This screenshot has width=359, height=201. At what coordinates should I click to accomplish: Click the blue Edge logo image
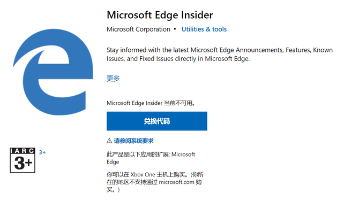click(x=53, y=72)
